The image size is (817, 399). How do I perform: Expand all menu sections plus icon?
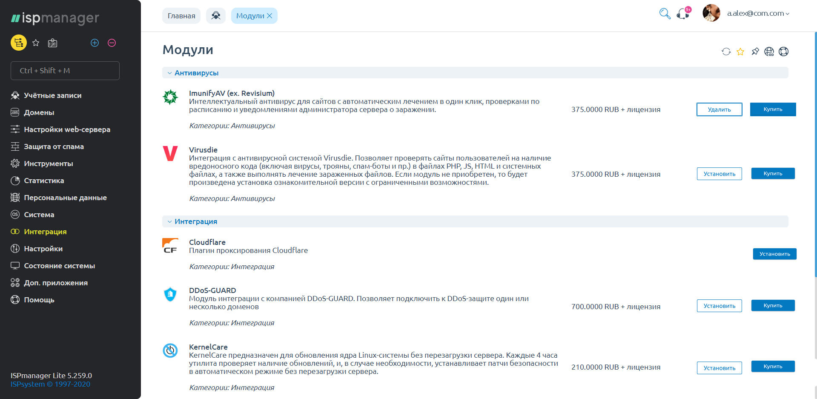coord(95,43)
